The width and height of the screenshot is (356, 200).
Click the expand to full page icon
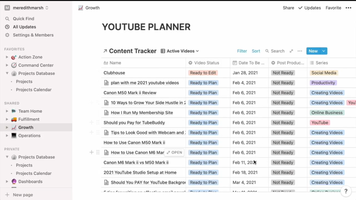point(291,51)
